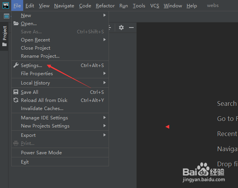Choose Rename Project... entry
Screen dimensions: 238x188
[x=60, y=56]
